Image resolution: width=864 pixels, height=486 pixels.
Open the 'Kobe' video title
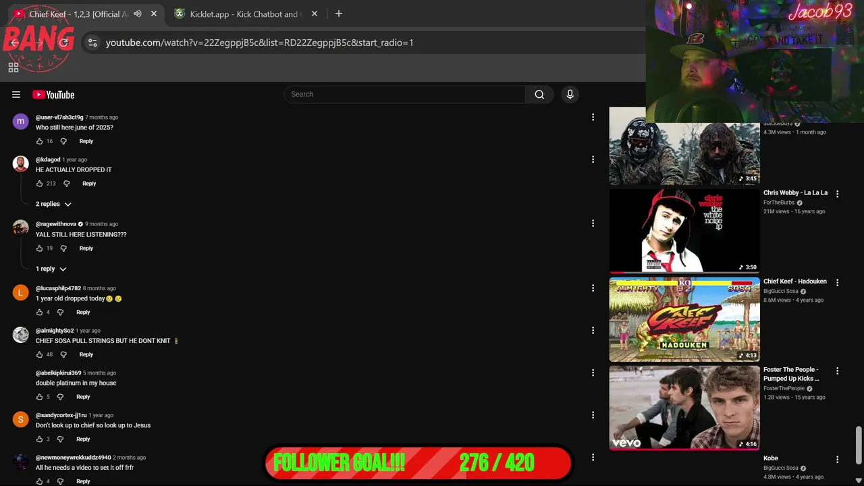click(x=771, y=458)
